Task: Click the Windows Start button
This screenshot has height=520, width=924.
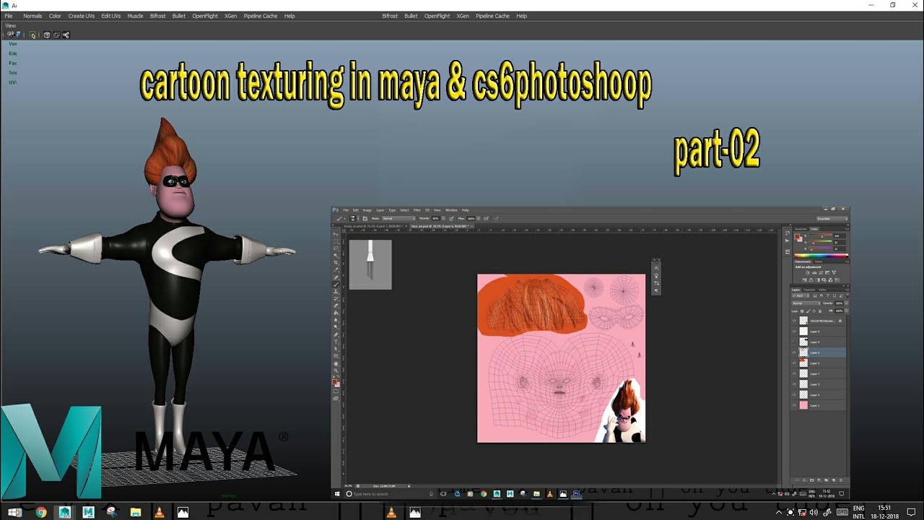Action: click(x=14, y=512)
